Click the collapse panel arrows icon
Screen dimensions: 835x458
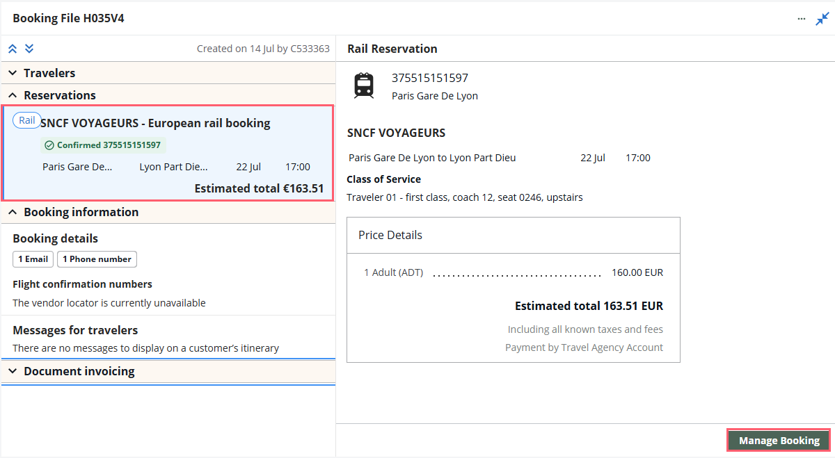pyautogui.click(x=822, y=19)
